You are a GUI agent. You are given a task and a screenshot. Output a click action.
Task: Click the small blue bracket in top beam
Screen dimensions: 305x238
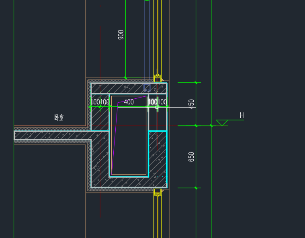[147, 87]
